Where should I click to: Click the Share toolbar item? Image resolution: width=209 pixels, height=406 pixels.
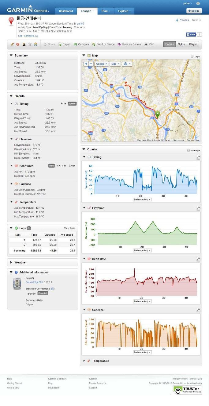pos(49,44)
